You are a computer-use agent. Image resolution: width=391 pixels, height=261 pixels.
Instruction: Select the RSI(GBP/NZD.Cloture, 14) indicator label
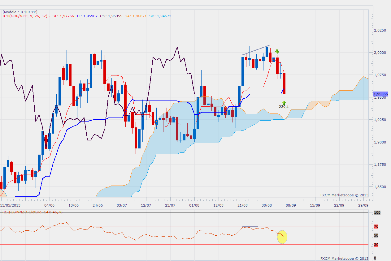click(x=33, y=212)
